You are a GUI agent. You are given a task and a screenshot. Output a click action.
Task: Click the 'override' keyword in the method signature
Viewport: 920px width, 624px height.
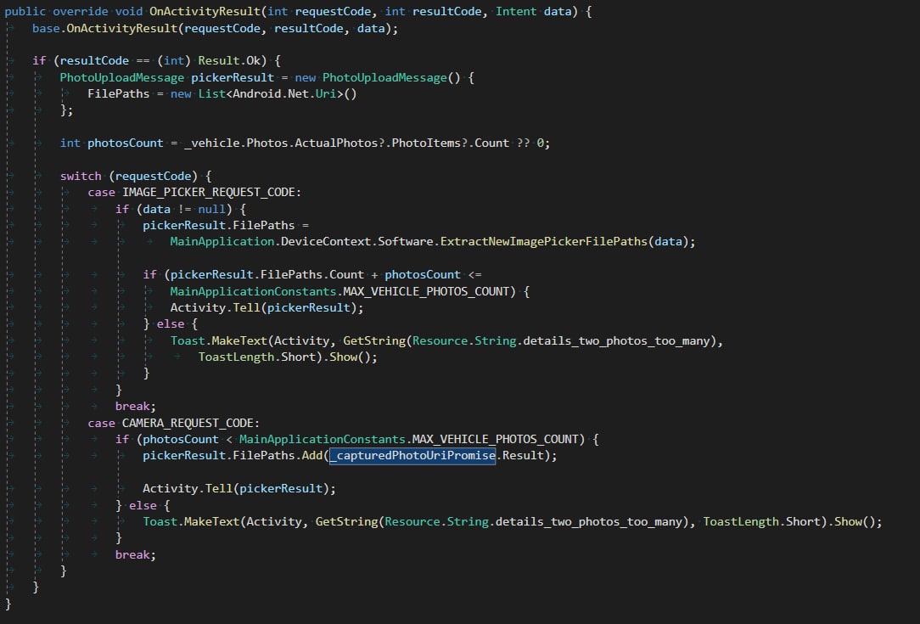(x=81, y=12)
